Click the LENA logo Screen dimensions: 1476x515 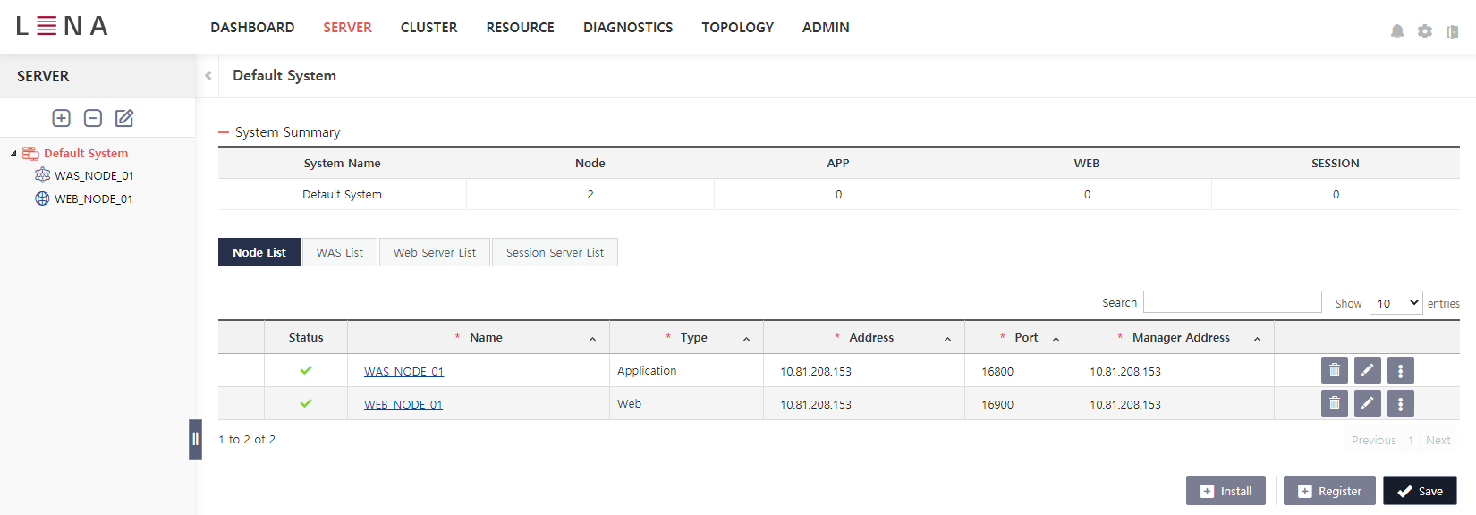[62, 26]
